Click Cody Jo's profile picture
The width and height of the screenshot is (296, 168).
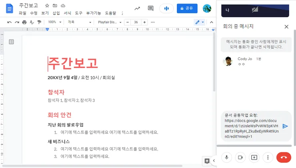click(x=228, y=61)
